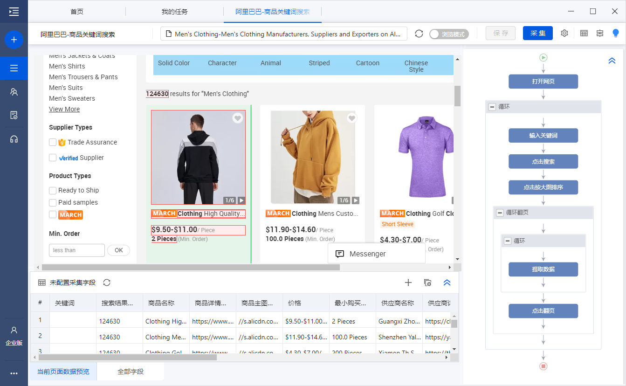Click the blue plus new task button
Screen dimensions: 626x386
point(14,40)
